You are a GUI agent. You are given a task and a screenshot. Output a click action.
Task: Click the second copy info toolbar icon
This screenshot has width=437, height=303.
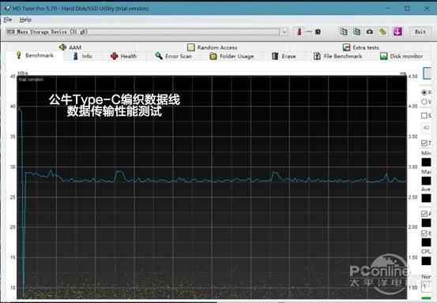pyautogui.click(x=356, y=32)
